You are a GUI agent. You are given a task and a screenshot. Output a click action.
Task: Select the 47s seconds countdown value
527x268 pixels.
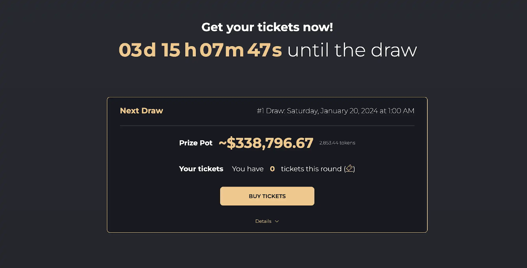[x=264, y=50]
